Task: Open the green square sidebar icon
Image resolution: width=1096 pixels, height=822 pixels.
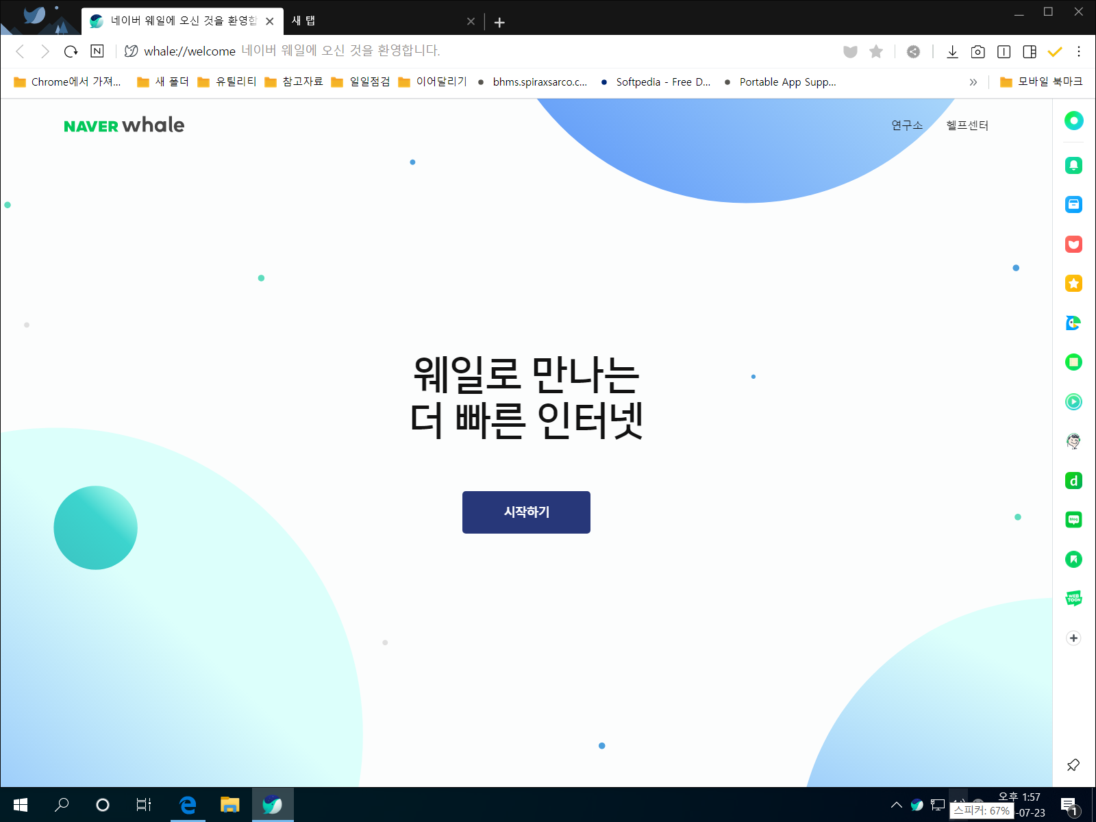Action: click(x=1073, y=362)
